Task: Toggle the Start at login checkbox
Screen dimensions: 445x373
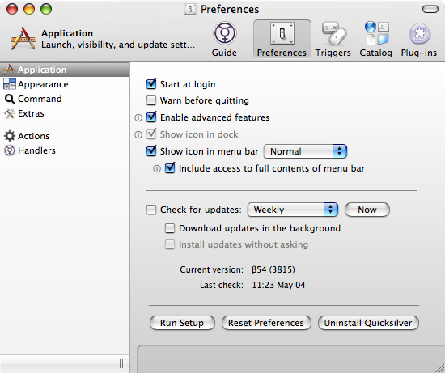Action: click(x=151, y=83)
